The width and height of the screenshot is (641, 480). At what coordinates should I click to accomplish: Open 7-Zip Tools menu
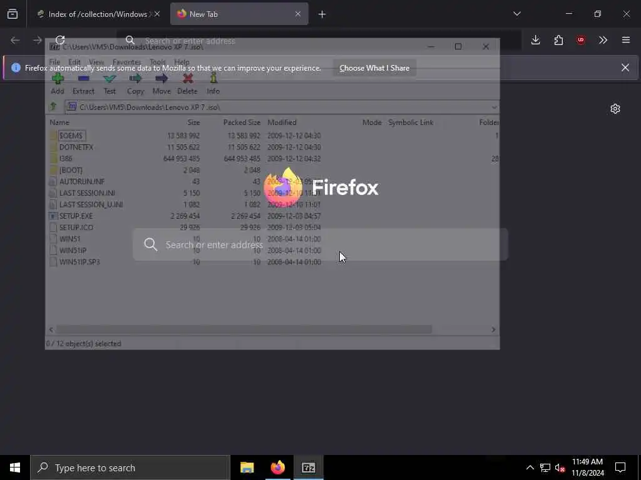pyautogui.click(x=158, y=62)
